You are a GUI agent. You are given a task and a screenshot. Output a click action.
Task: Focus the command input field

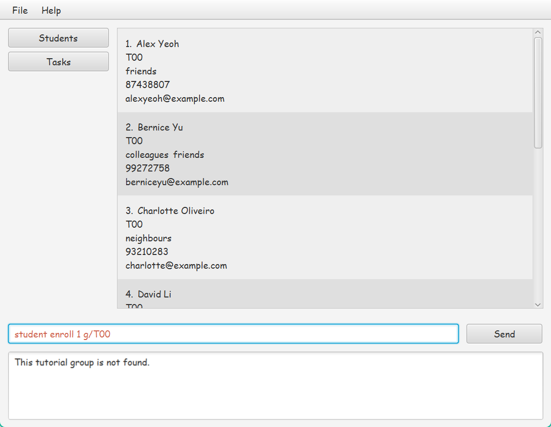tap(233, 334)
